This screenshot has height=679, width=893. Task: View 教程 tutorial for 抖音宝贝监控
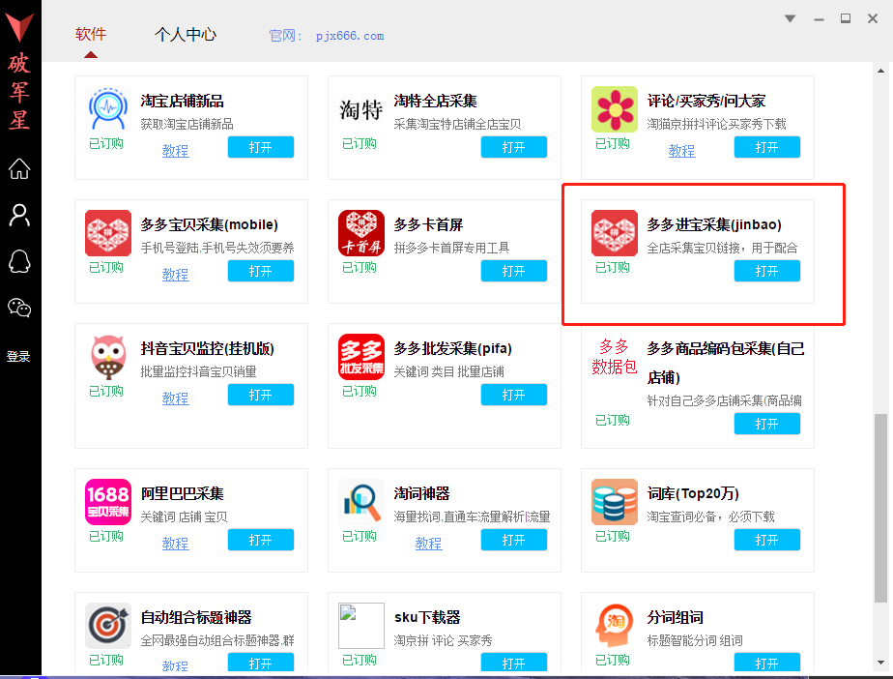(x=176, y=399)
